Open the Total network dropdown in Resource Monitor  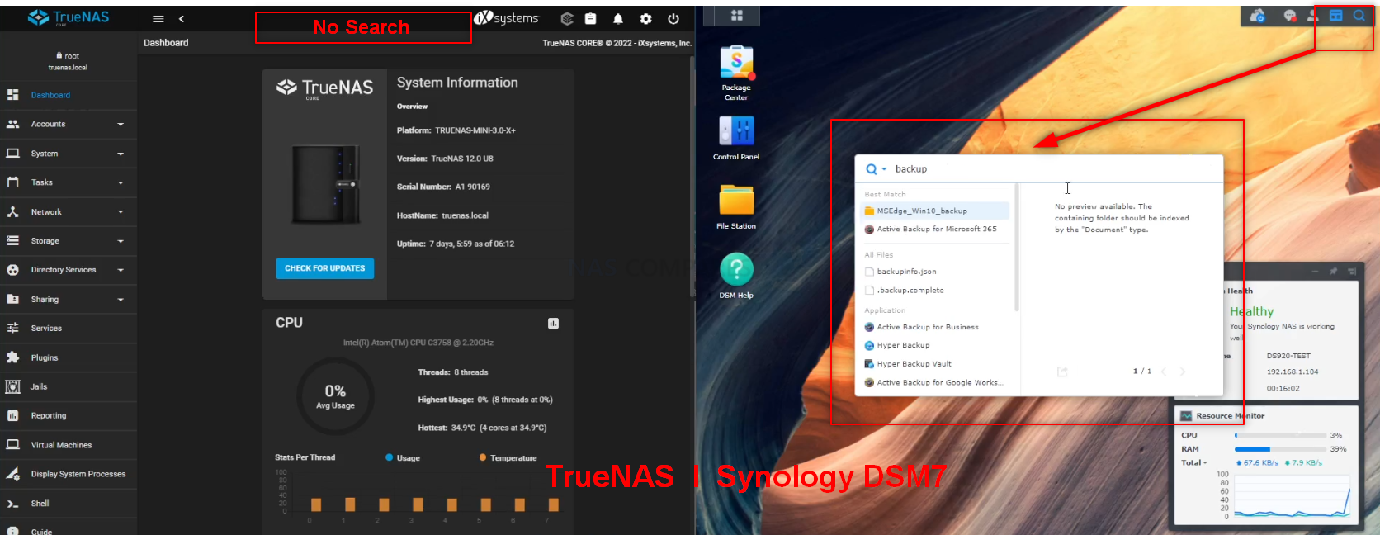[x=1194, y=463]
